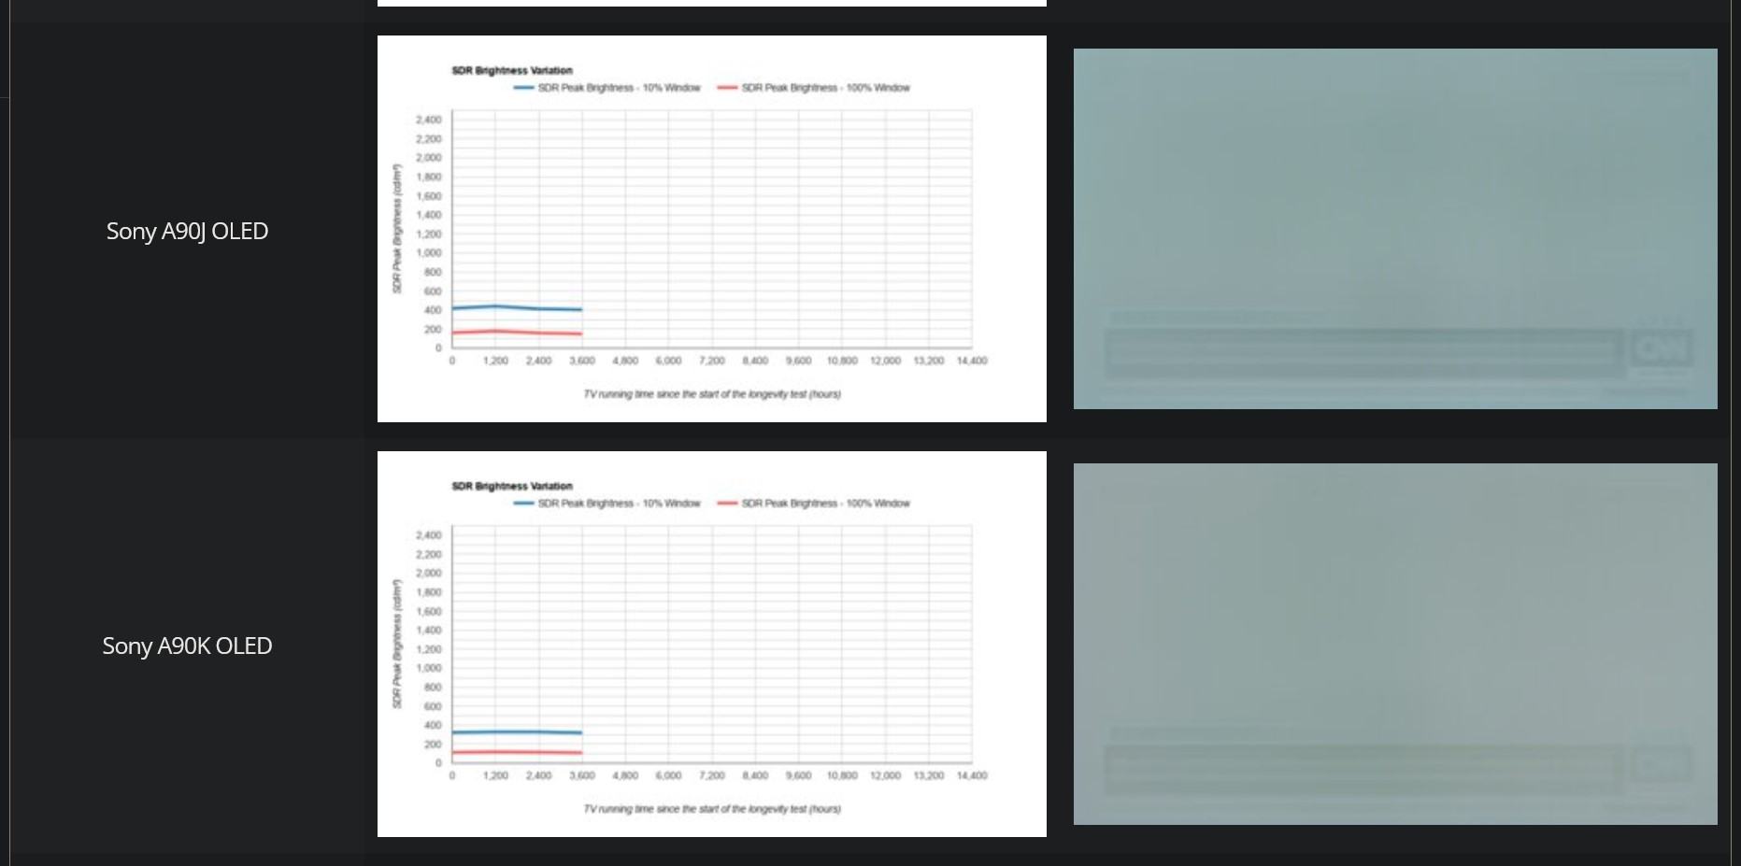Open the Sony A90J SDR brightness chart
Image resolution: width=1741 pixels, height=866 pixels.
(711, 229)
